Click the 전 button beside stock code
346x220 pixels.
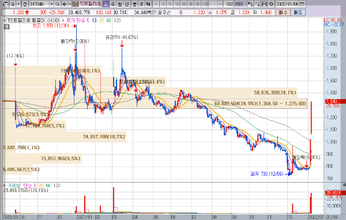25,4
